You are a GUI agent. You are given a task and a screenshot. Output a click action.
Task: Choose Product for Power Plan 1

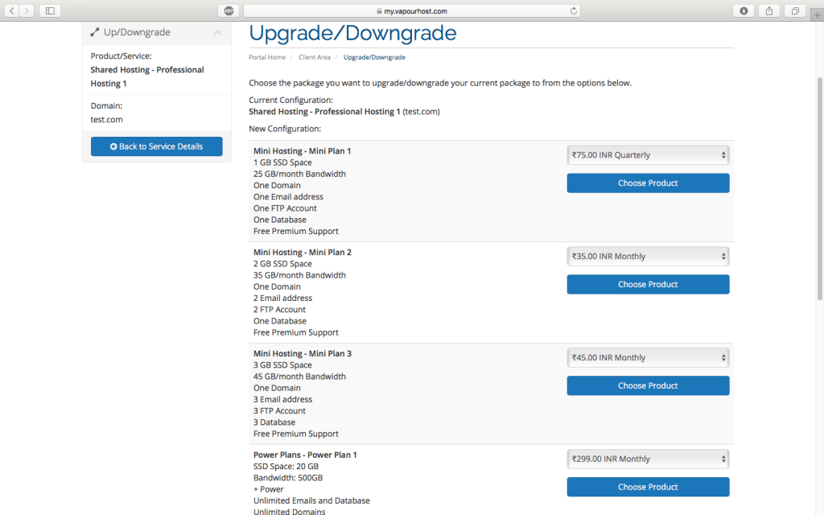[x=648, y=487]
